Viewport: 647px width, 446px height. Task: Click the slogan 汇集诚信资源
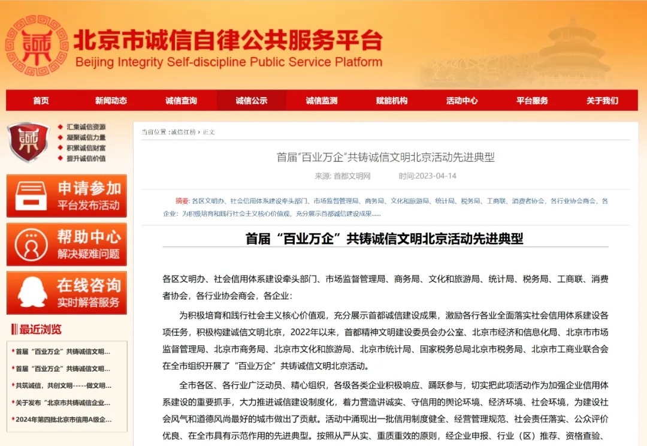86,126
